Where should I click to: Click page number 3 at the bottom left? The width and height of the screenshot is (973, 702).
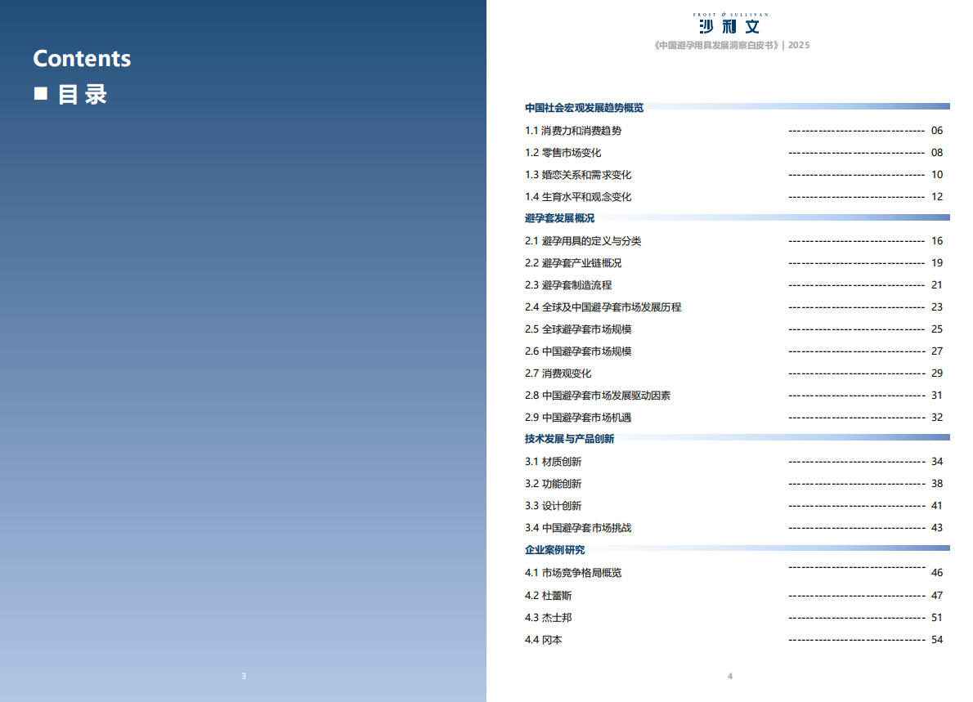click(243, 676)
